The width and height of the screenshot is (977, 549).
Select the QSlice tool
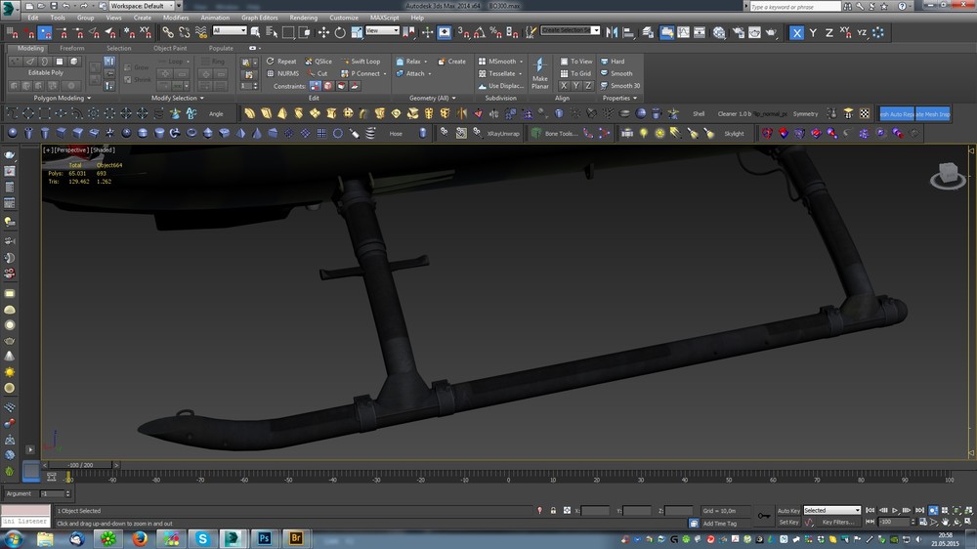[x=319, y=62]
